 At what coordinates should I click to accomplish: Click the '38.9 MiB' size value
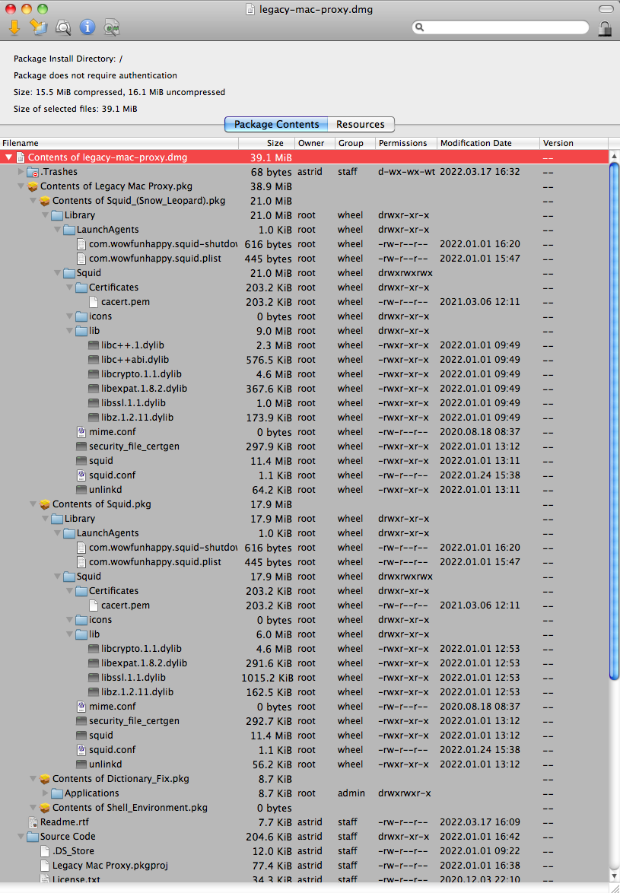click(x=271, y=186)
